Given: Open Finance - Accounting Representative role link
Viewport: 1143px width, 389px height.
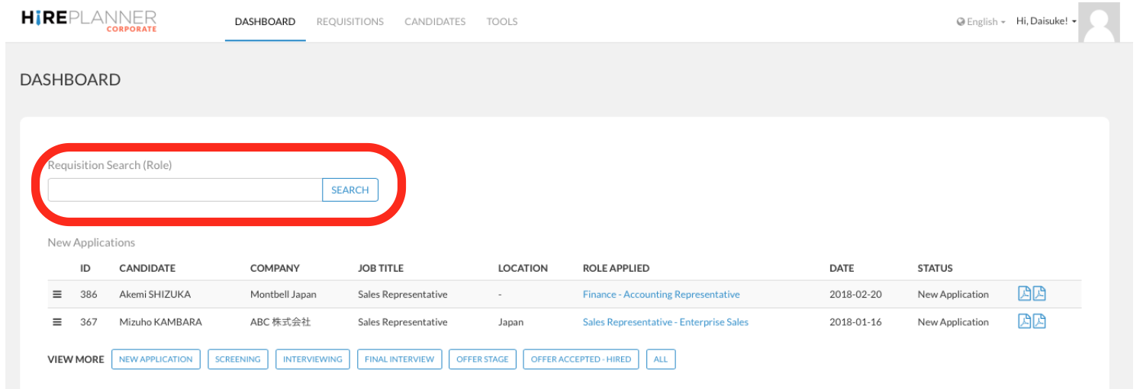Looking at the screenshot, I should (x=661, y=295).
